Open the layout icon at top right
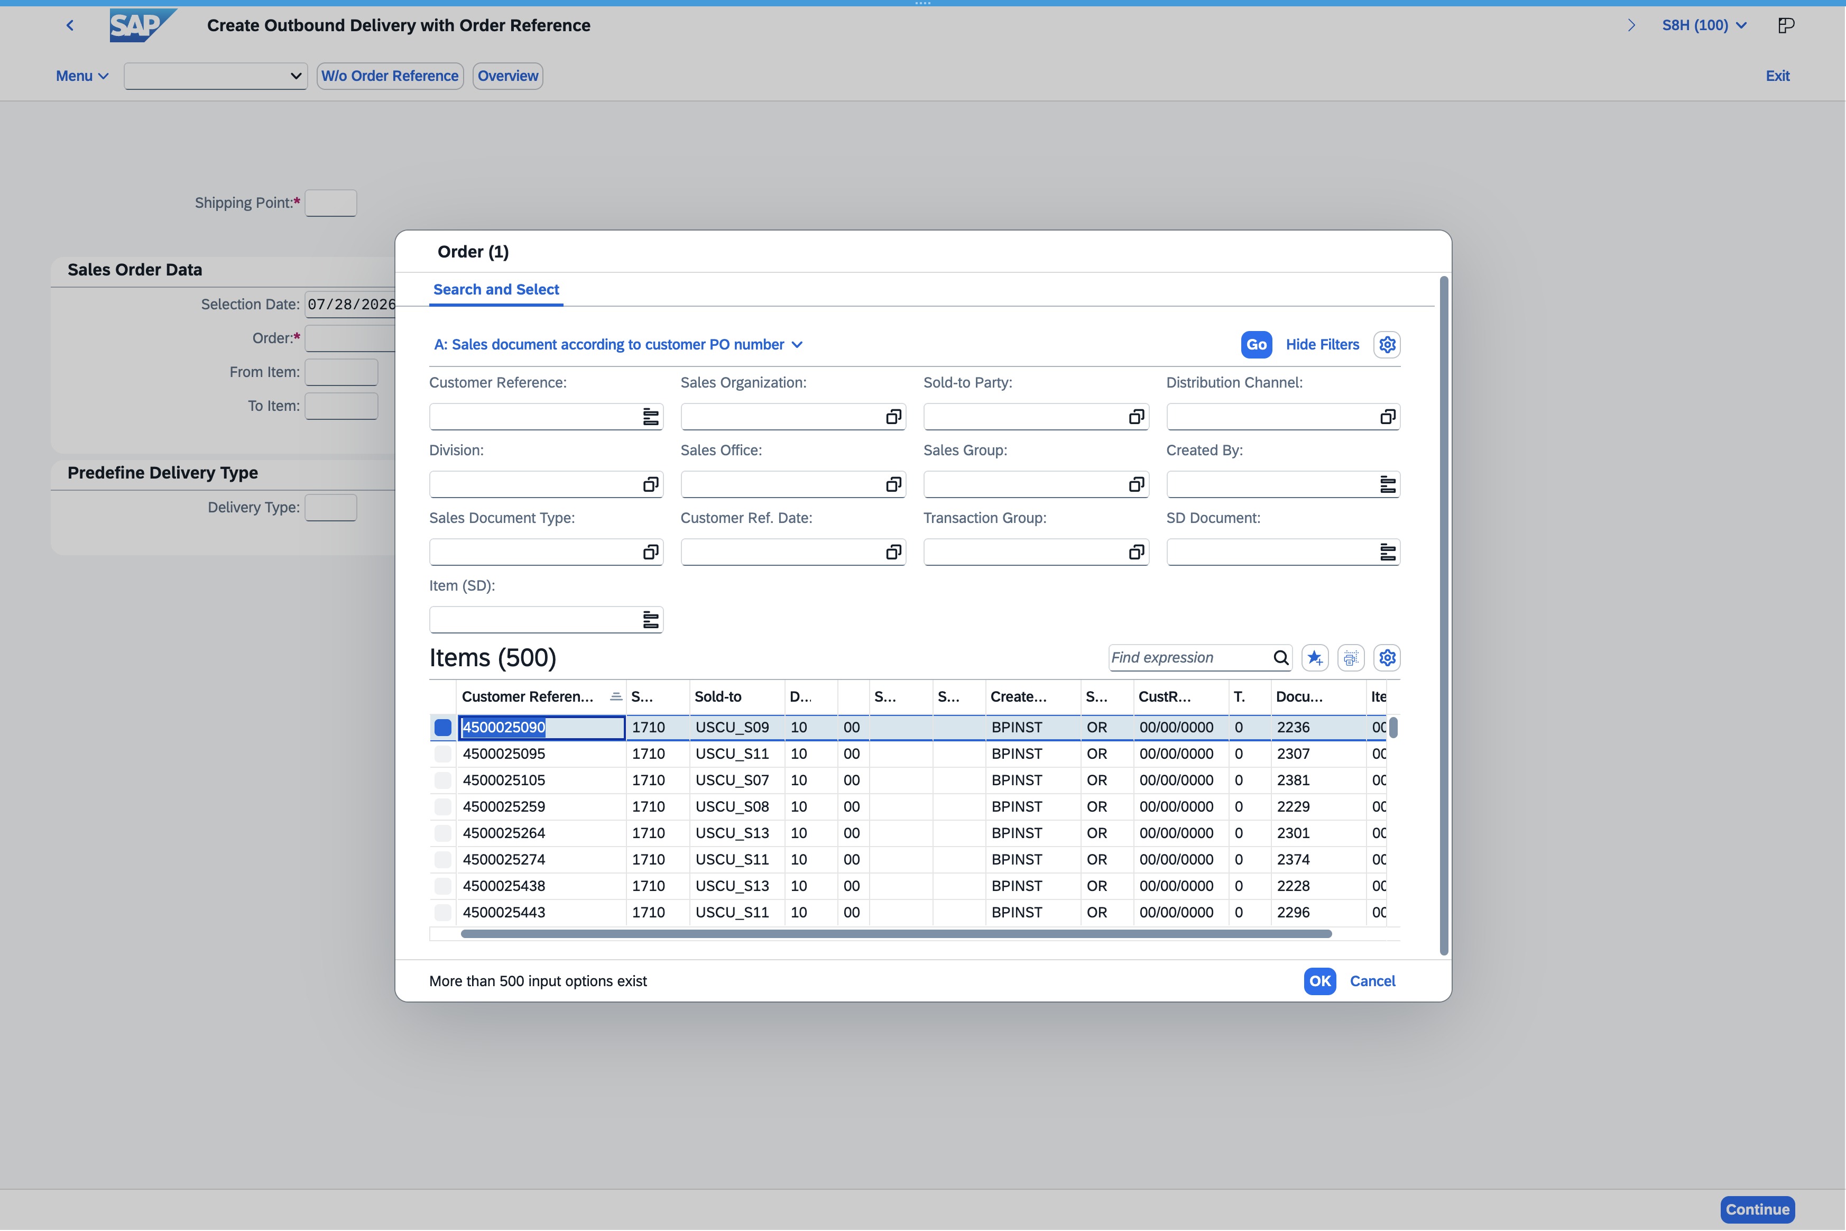 point(1786,25)
